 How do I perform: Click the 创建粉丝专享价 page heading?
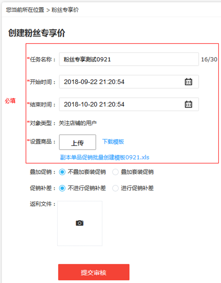click(x=37, y=33)
